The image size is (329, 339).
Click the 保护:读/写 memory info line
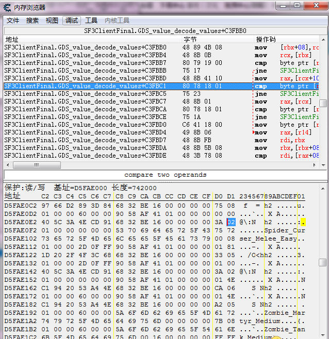[x=25, y=188]
